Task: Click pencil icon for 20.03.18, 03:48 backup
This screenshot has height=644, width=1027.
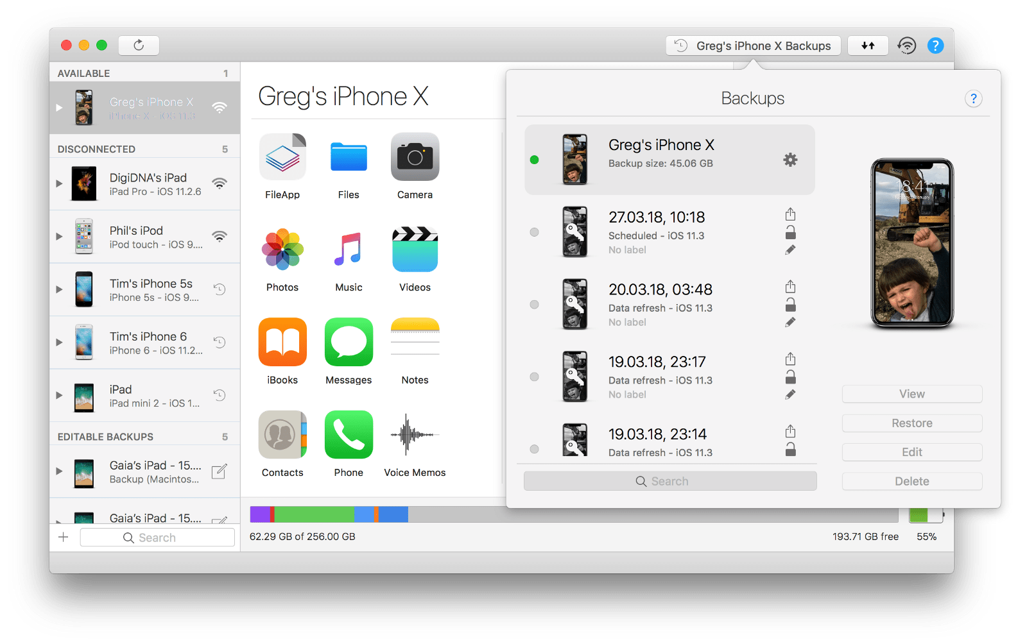Action: pyautogui.click(x=790, y=323)
